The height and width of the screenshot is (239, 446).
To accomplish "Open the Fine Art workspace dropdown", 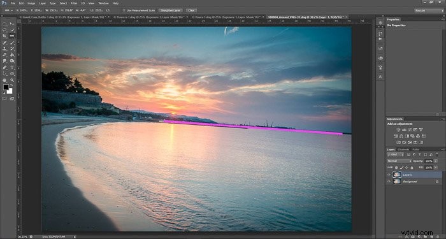I will point(429,11).
